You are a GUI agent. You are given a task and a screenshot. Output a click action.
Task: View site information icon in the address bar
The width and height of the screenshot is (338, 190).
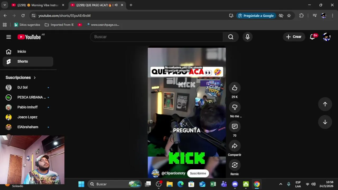[x=33, y=16]
